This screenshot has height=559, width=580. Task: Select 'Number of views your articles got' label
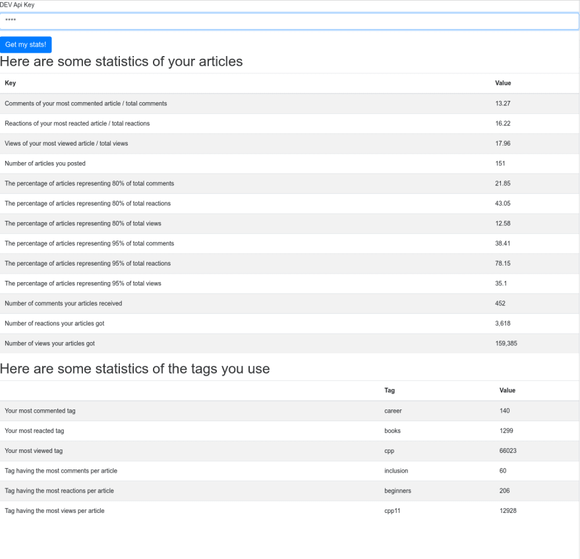pyautogui.click(x=49, y=343)
